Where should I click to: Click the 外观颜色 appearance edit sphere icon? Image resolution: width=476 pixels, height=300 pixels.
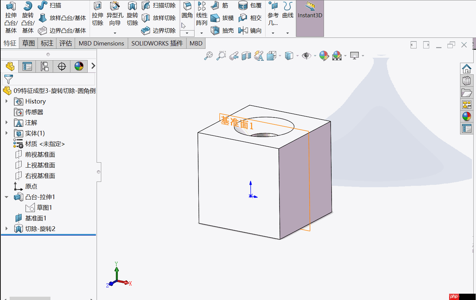point(324,55)
